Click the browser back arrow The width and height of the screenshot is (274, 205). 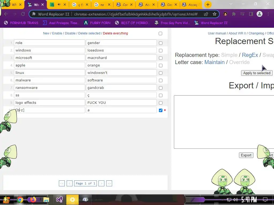click(x=6, y=14)
